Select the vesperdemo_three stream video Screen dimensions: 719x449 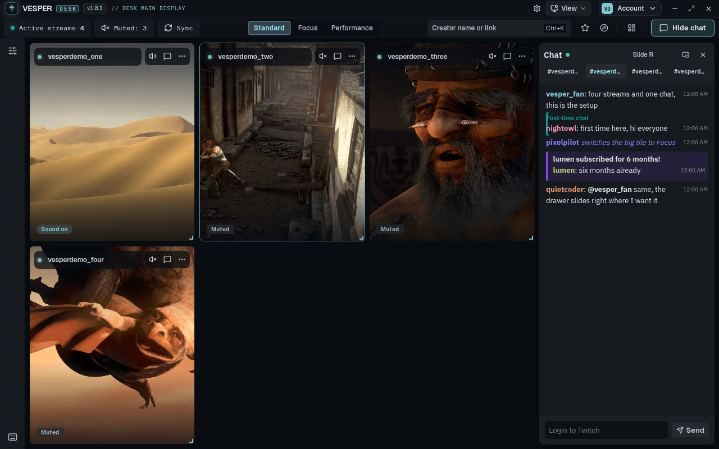452,142
